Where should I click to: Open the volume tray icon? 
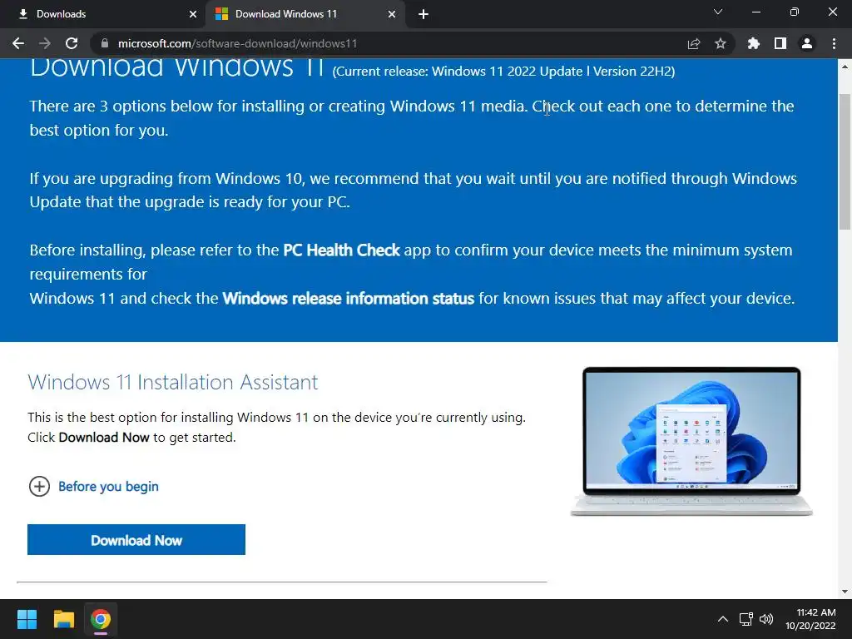766,619
